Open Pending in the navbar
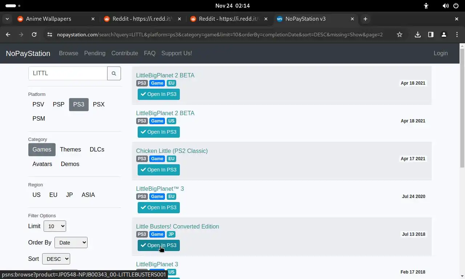Image resolution: width=465 pixels, height=279 pixels. coord(95,53)
